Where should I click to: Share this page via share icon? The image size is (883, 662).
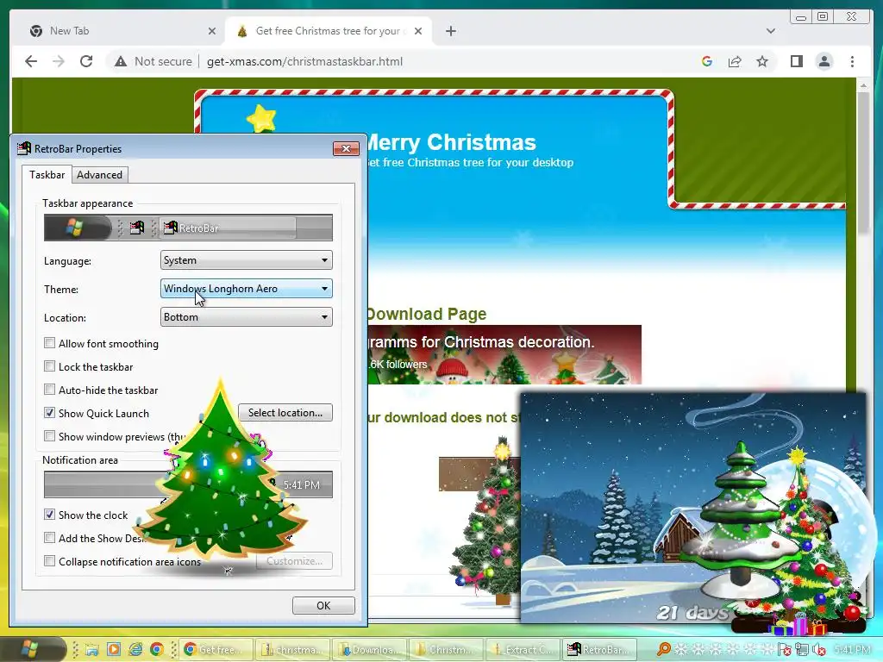tap(735, 61)
